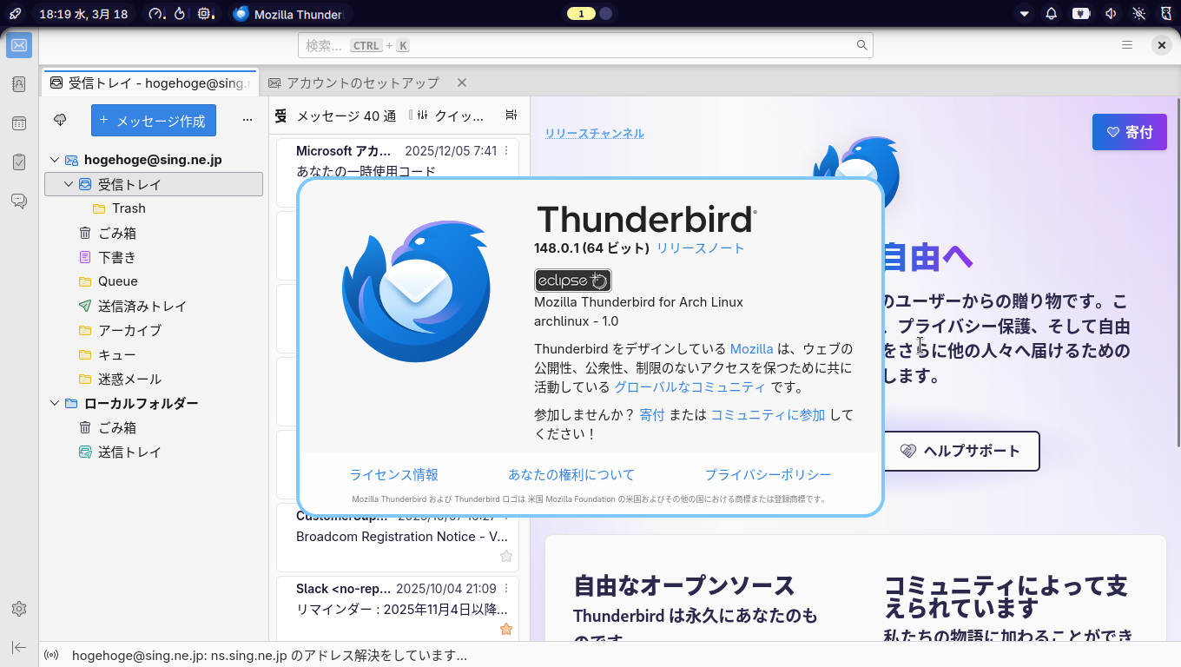The height and width of the screenshot is (667, 1181).
Task: Open the Queue folder
Action: 154,281
